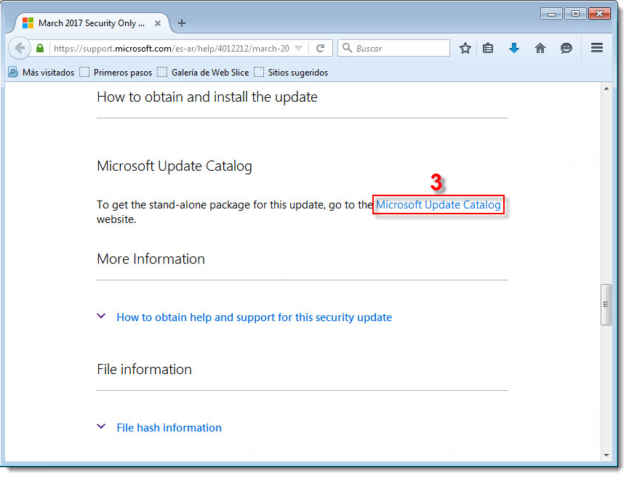Bookmark this page using the star icon
629x478 pixels.
click(465, 49)
